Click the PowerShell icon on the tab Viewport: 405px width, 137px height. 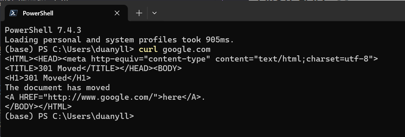coord(13,13)
